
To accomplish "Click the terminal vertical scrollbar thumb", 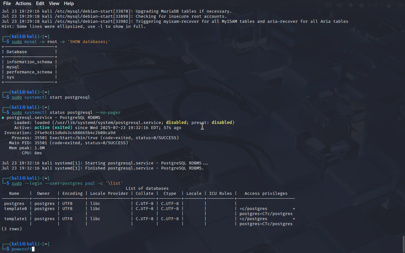I will [x=403, y=244].
